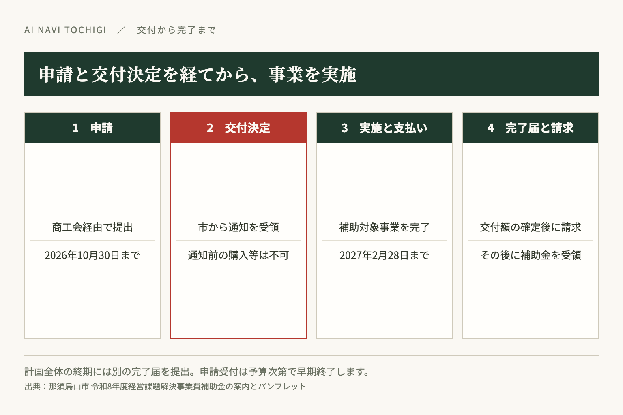Click the title '申請と交付決定を経てから、事業を実施'
The width and height of the screenshot is (623, 415).
pos(198,75)
